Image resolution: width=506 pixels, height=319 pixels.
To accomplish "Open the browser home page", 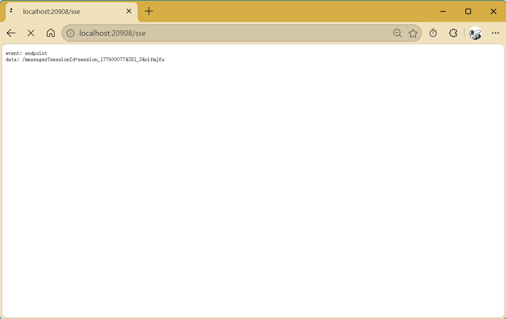I will pyautogui.click(x=51, y=33).
